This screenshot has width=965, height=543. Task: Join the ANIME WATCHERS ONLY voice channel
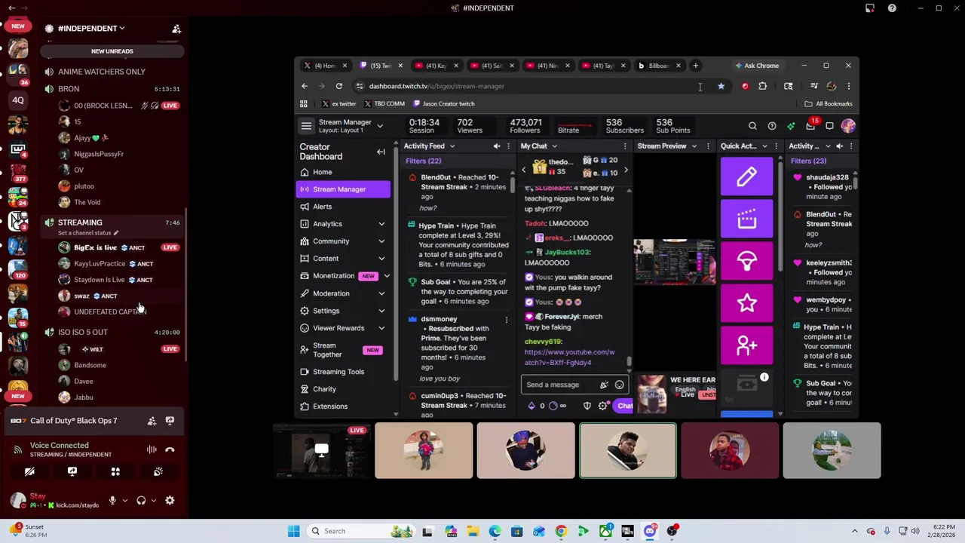click(x=102, y=72)
